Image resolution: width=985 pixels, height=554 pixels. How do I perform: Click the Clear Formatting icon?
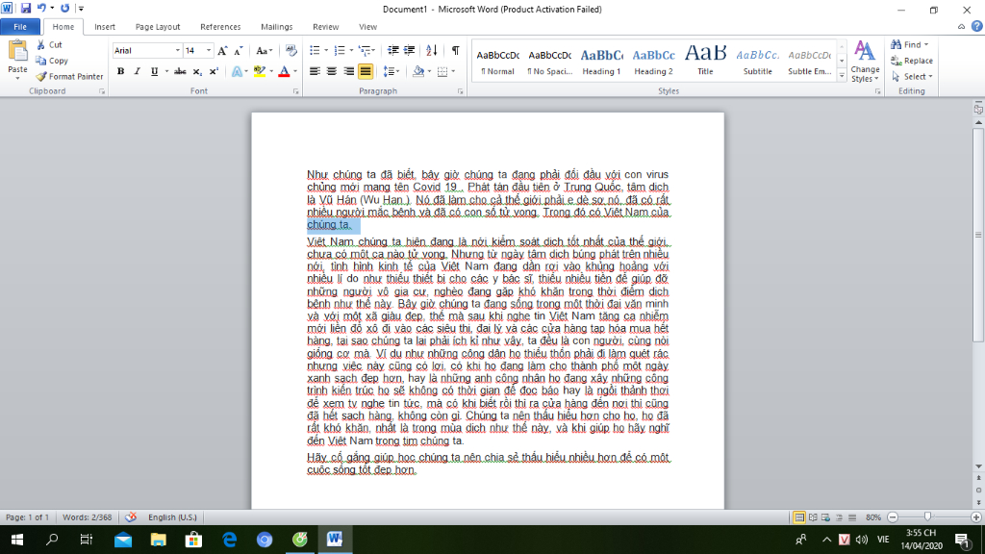coord(290,50)
